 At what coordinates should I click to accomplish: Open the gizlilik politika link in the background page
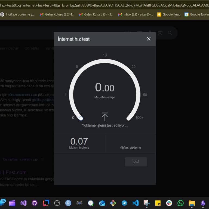43,100
